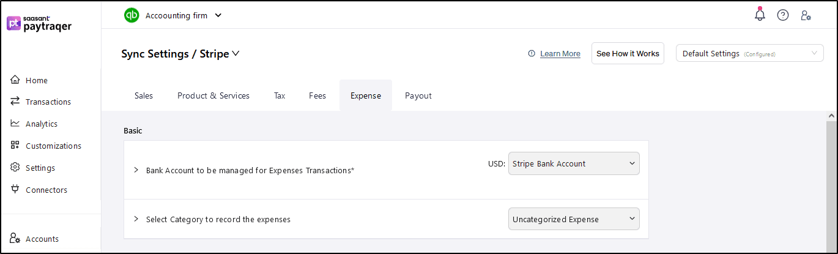Click the See How it Works button
The width and height of the screenshot is (838, 254).
click(x=628, y=53)
